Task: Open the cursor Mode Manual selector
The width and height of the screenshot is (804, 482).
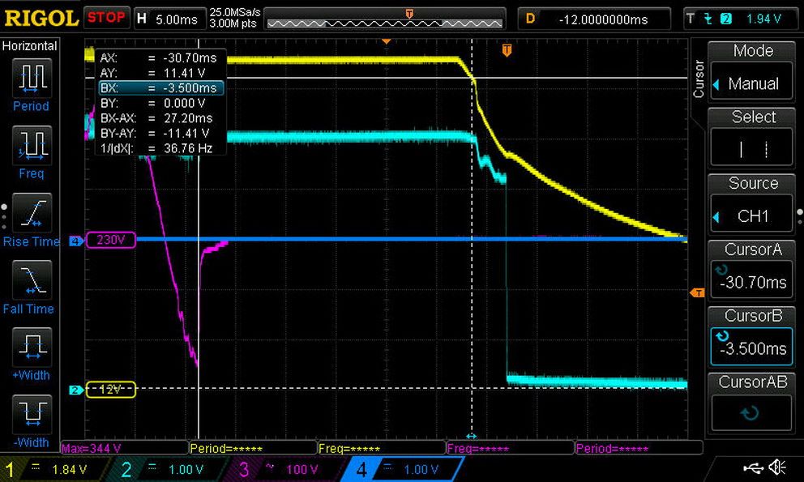Action: 751,71
